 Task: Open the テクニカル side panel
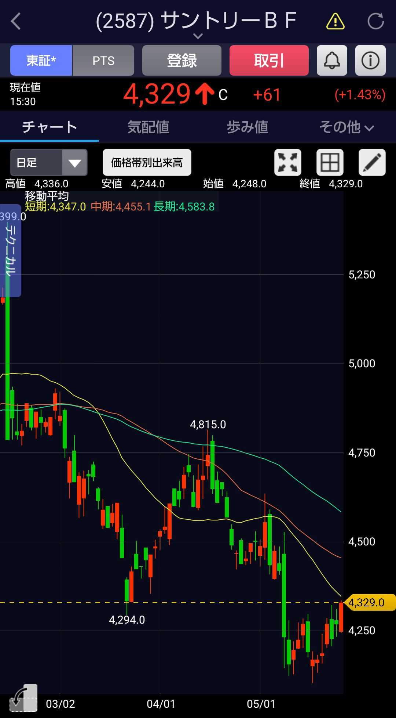click(x=11, y=250)
